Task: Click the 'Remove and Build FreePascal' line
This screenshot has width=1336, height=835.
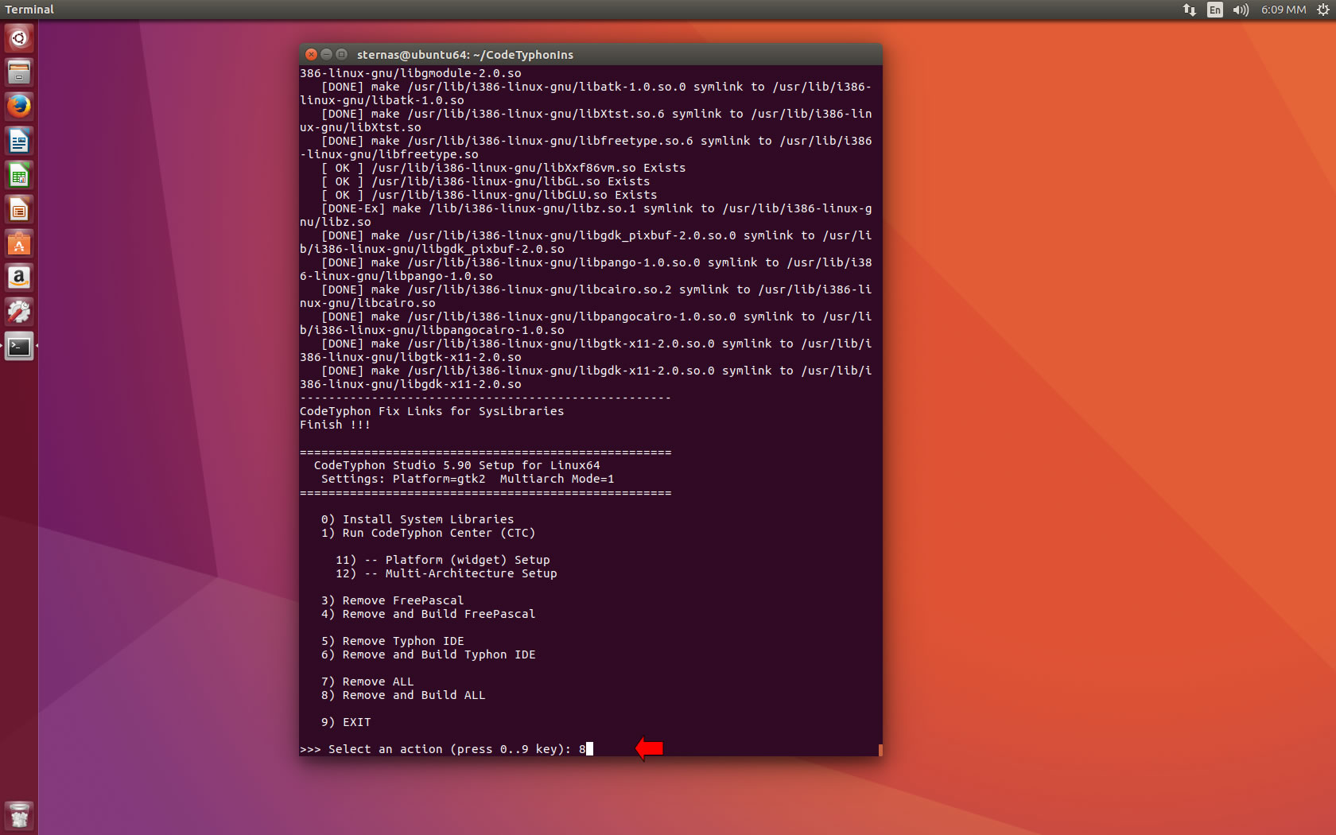Action: [x=428, y=614]
